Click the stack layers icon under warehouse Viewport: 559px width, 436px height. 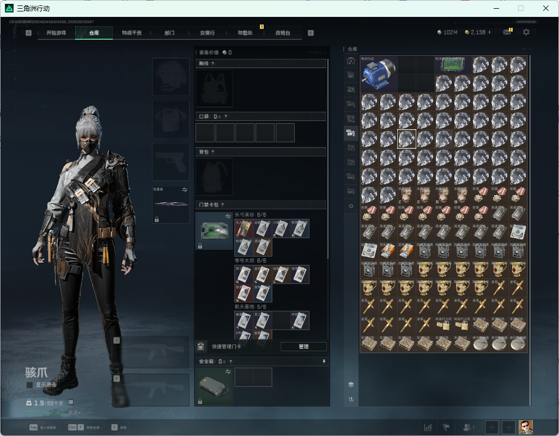click(351, 384)
